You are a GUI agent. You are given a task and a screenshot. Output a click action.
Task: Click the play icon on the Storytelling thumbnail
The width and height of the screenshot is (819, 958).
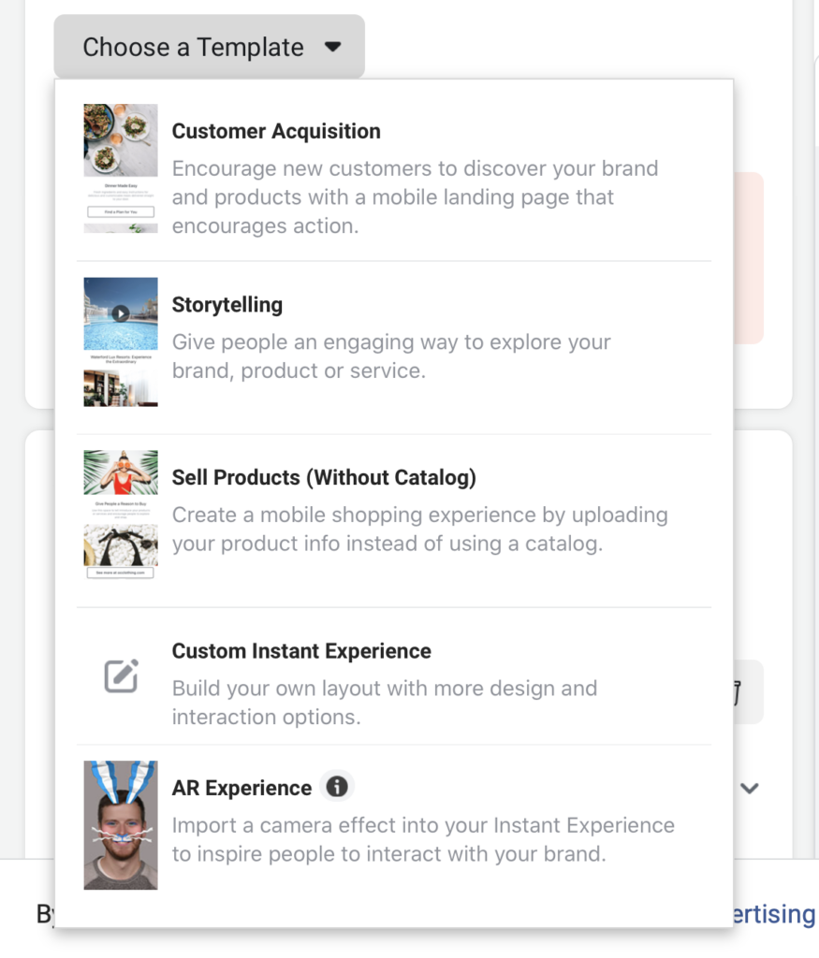point(120,313)
